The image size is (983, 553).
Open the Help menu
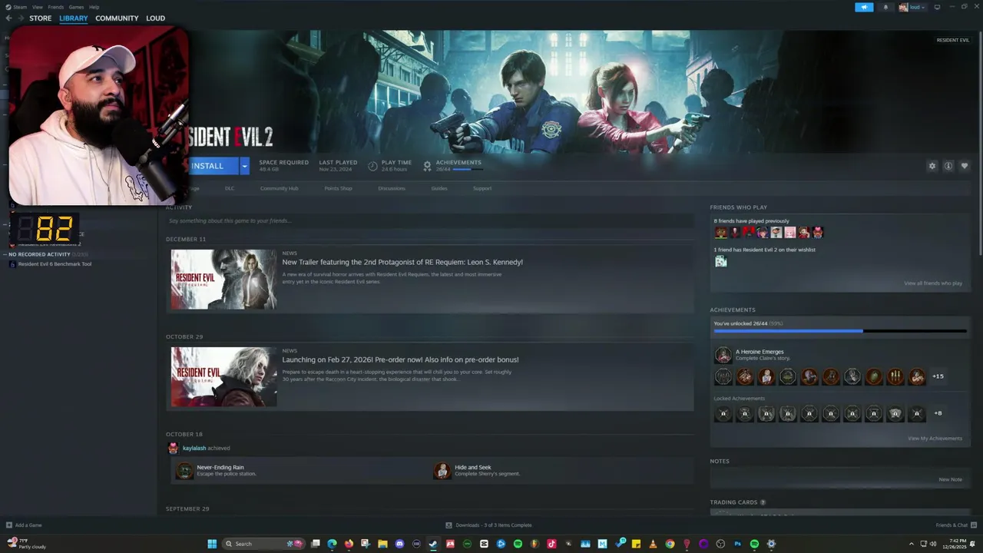94,7
